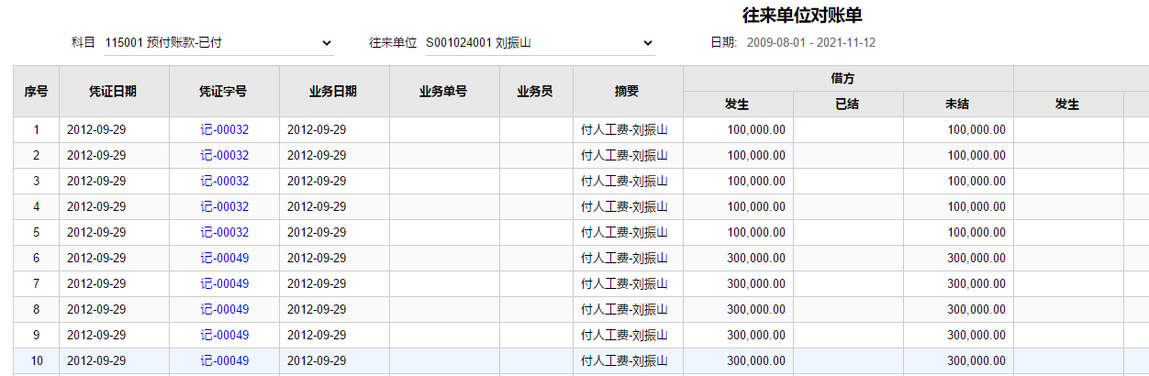Image resolution: width=1149 pixels, height=376 pixels.
Task: Click the date range 2009-08-01 - 2021-11-12
Action: click(x=810, y=43)
